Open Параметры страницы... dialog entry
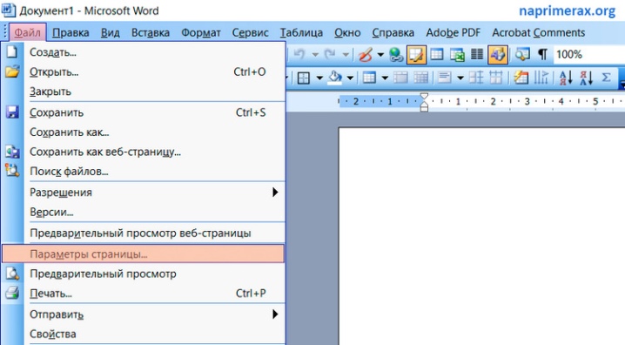The width and height of the screenshot is (625, 345). tap(143, 254)
